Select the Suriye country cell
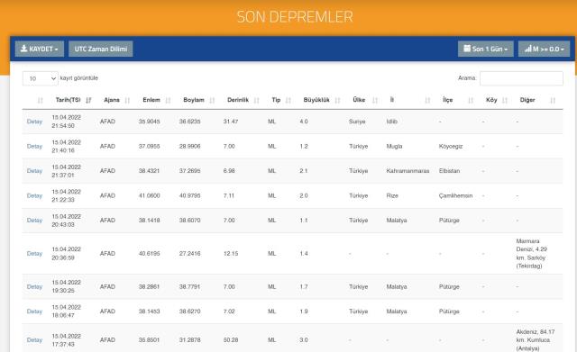This screenshot has height=352, width=577. pos(357,122)
